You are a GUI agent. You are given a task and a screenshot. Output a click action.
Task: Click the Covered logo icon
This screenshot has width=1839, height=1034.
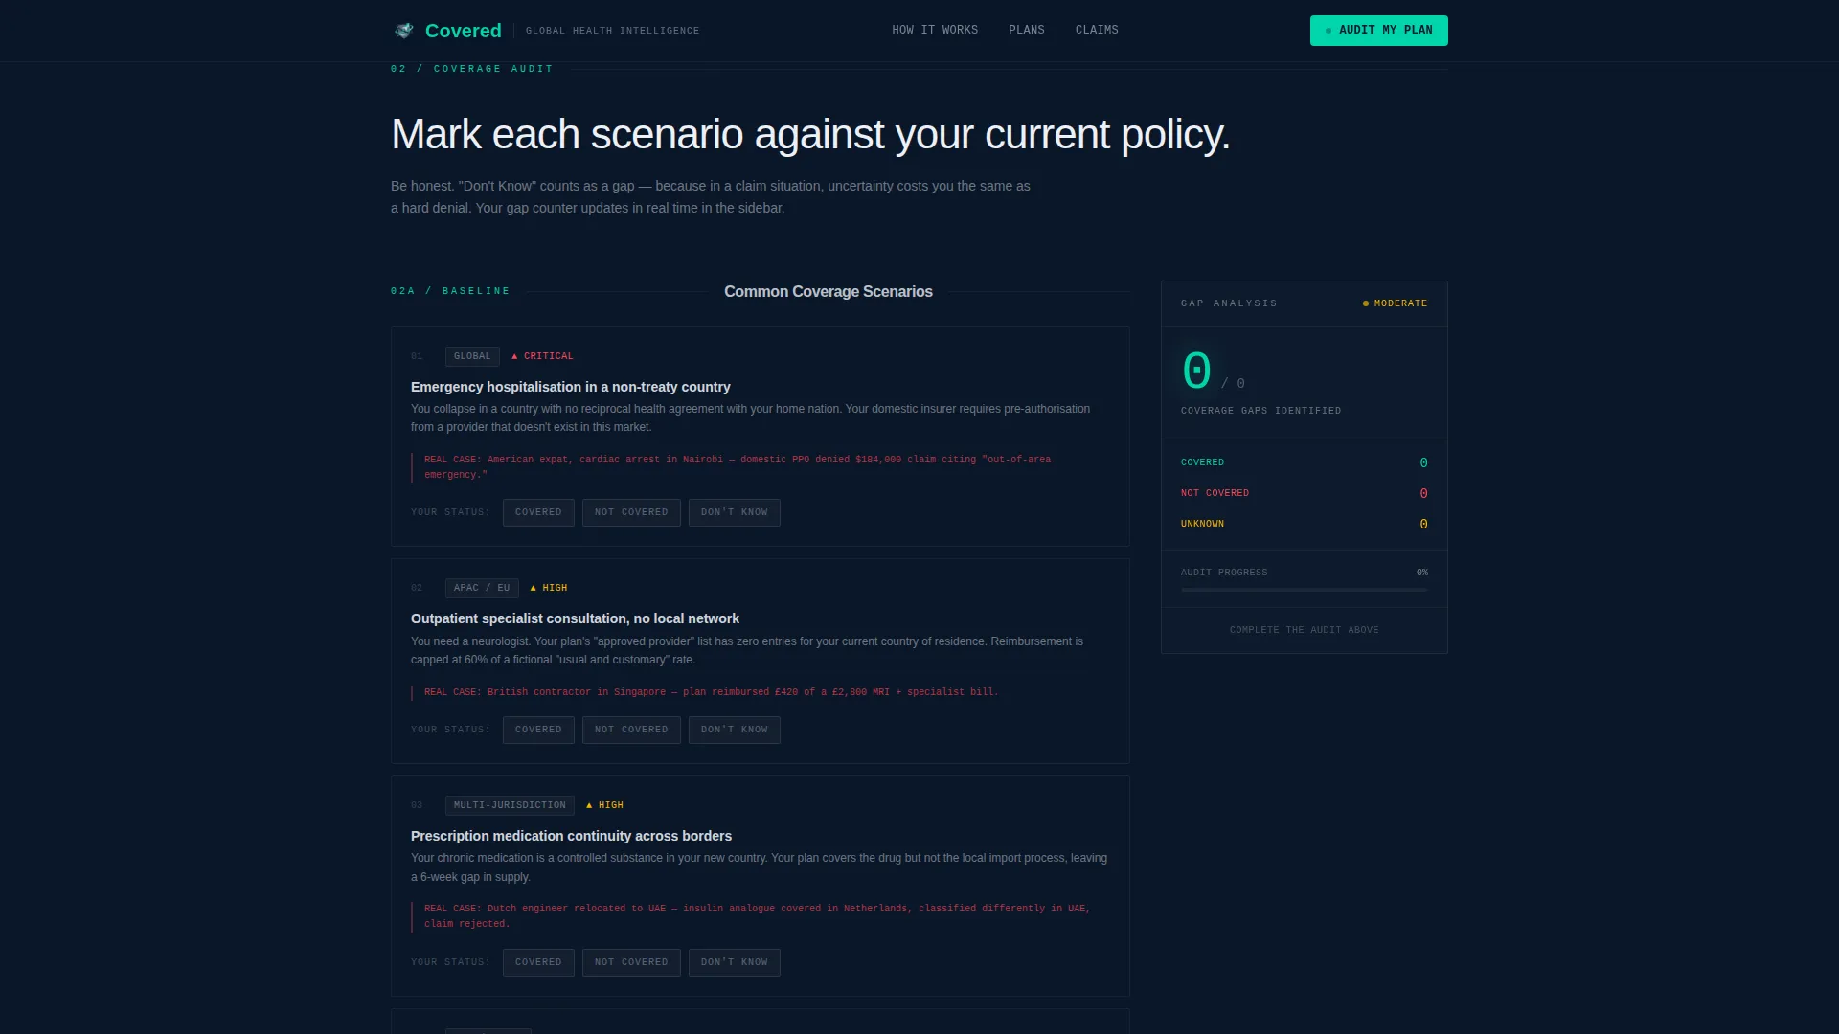(x=404, y=31)
